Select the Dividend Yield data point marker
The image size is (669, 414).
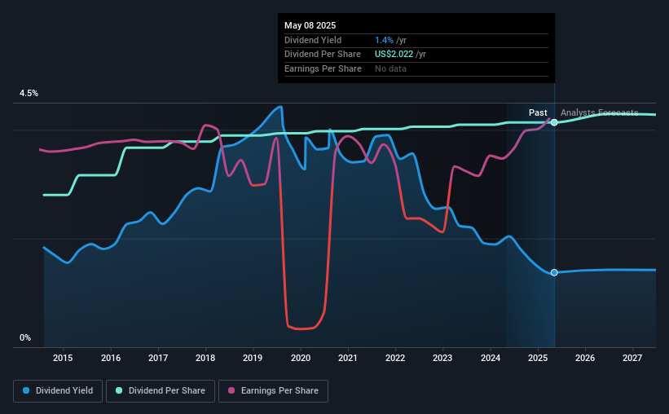click(554, 272)
